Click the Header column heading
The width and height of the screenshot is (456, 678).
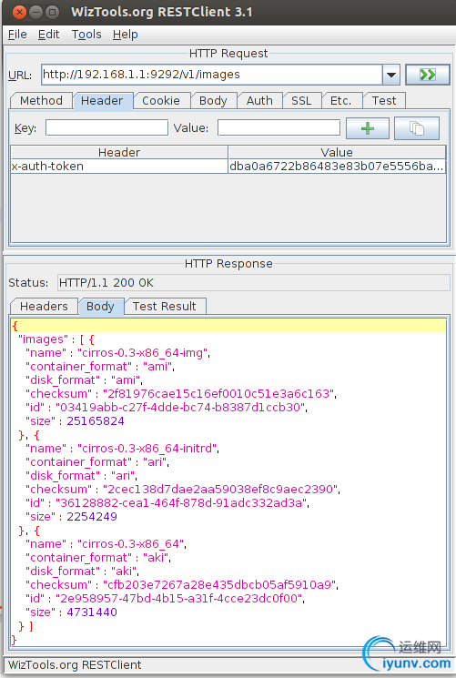[119, 153]
